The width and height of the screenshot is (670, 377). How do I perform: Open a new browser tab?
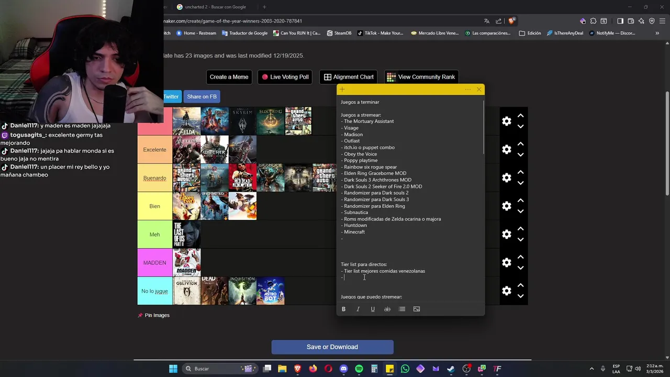264,7
